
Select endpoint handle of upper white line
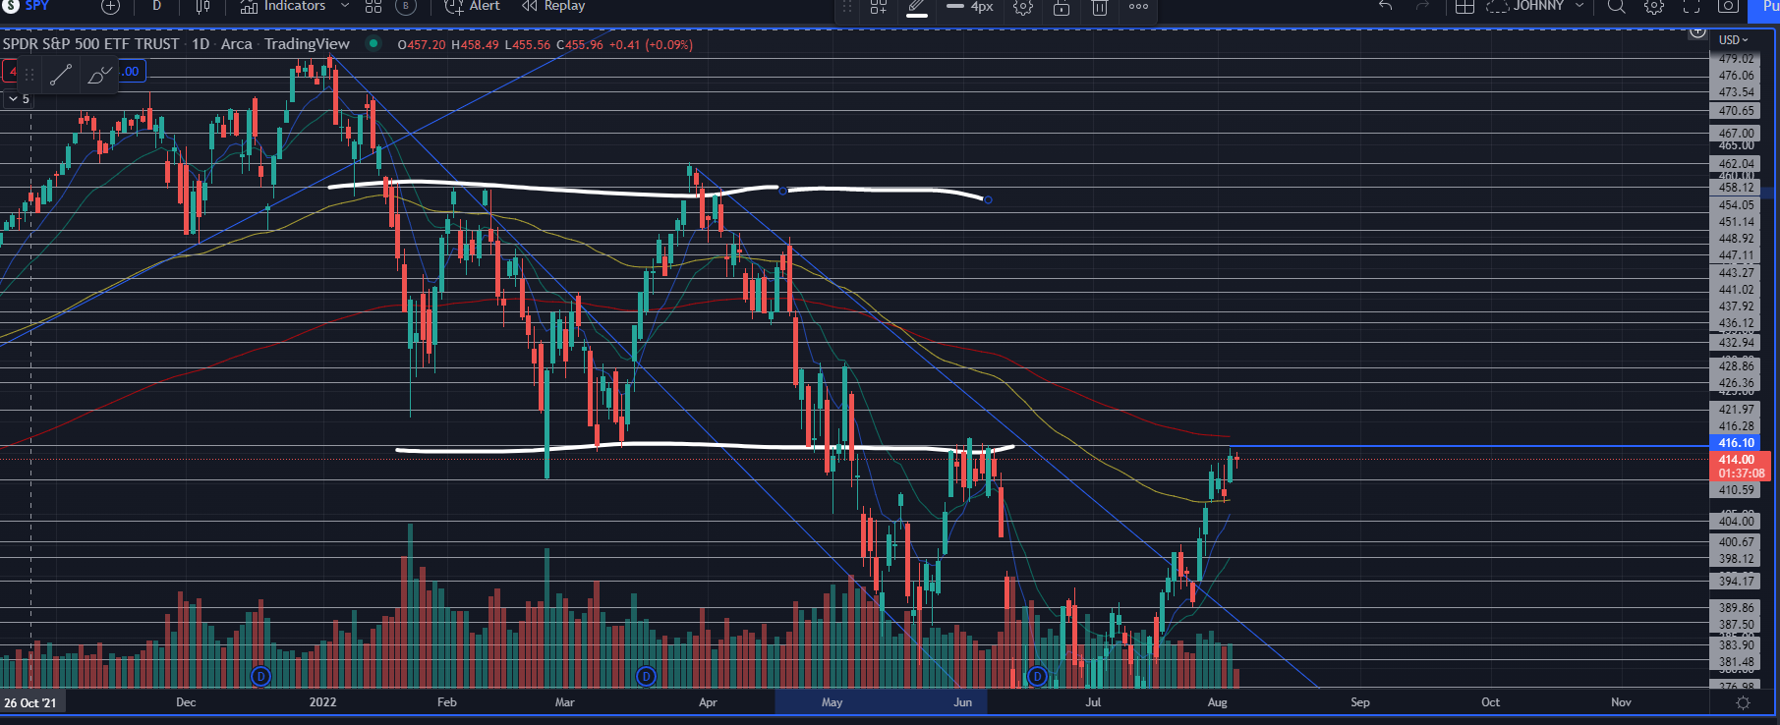(x=988, y=199)
